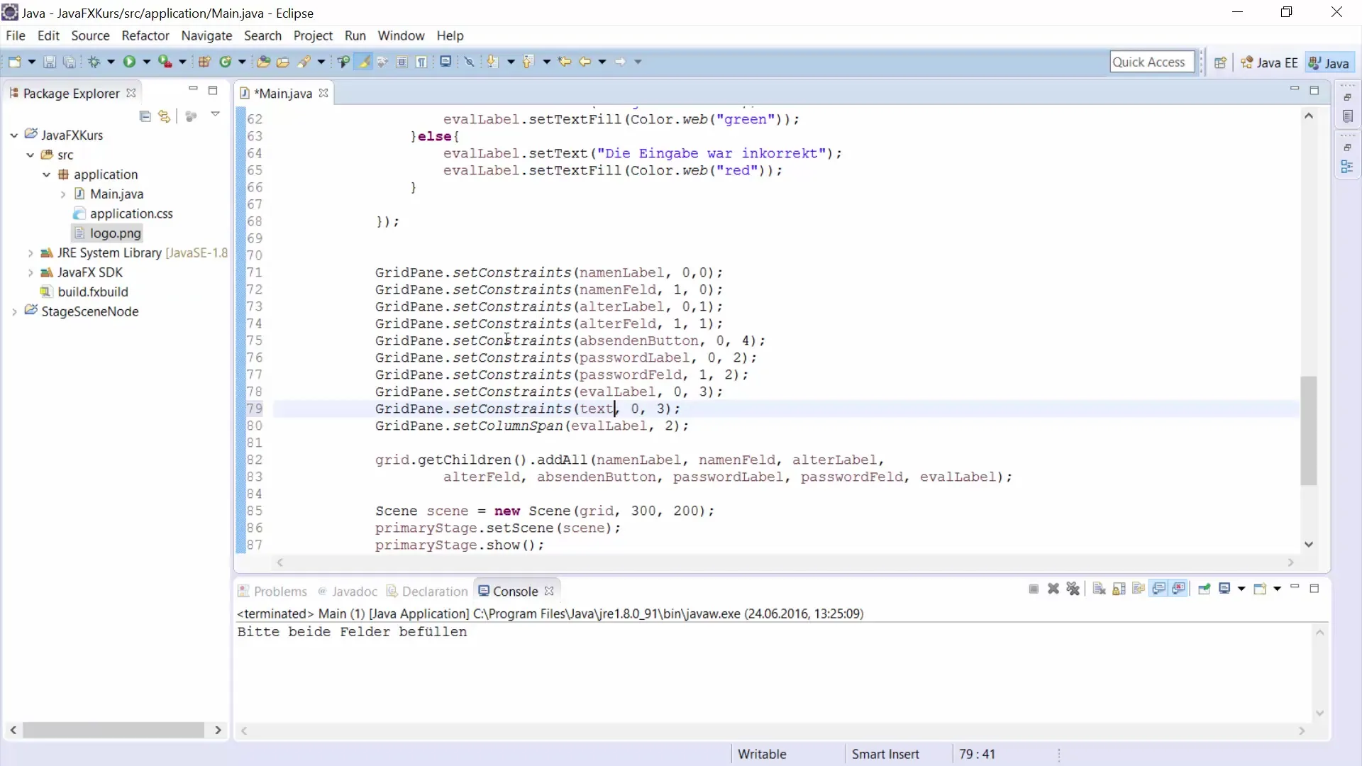Open the Window menu
Screen dimensions: 1362x766
[401, 35]
